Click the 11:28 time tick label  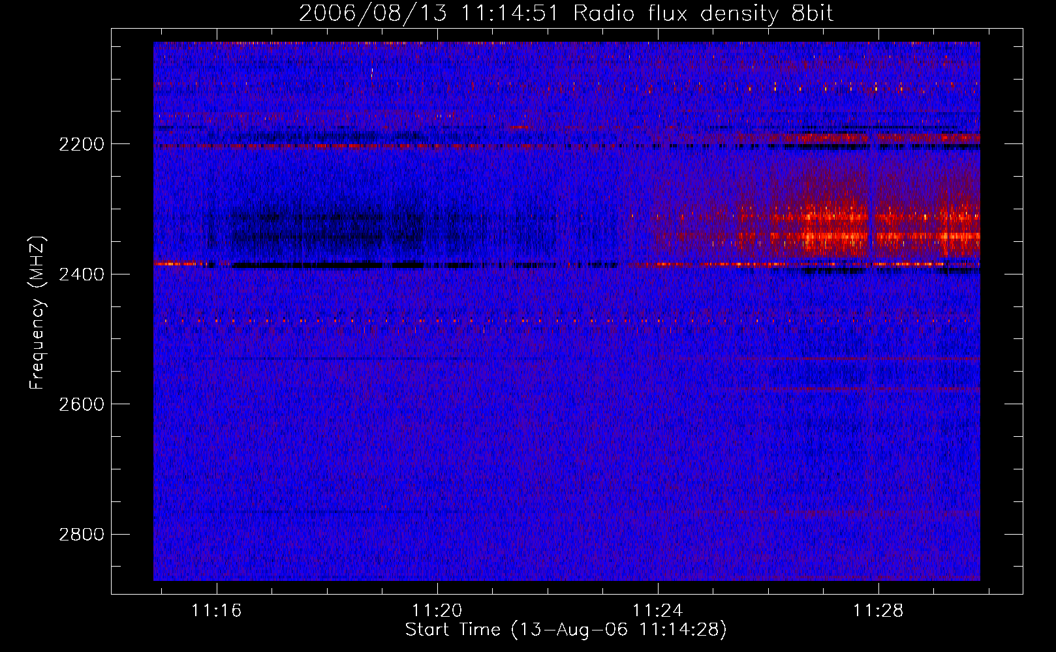click(x=878, y=610)
